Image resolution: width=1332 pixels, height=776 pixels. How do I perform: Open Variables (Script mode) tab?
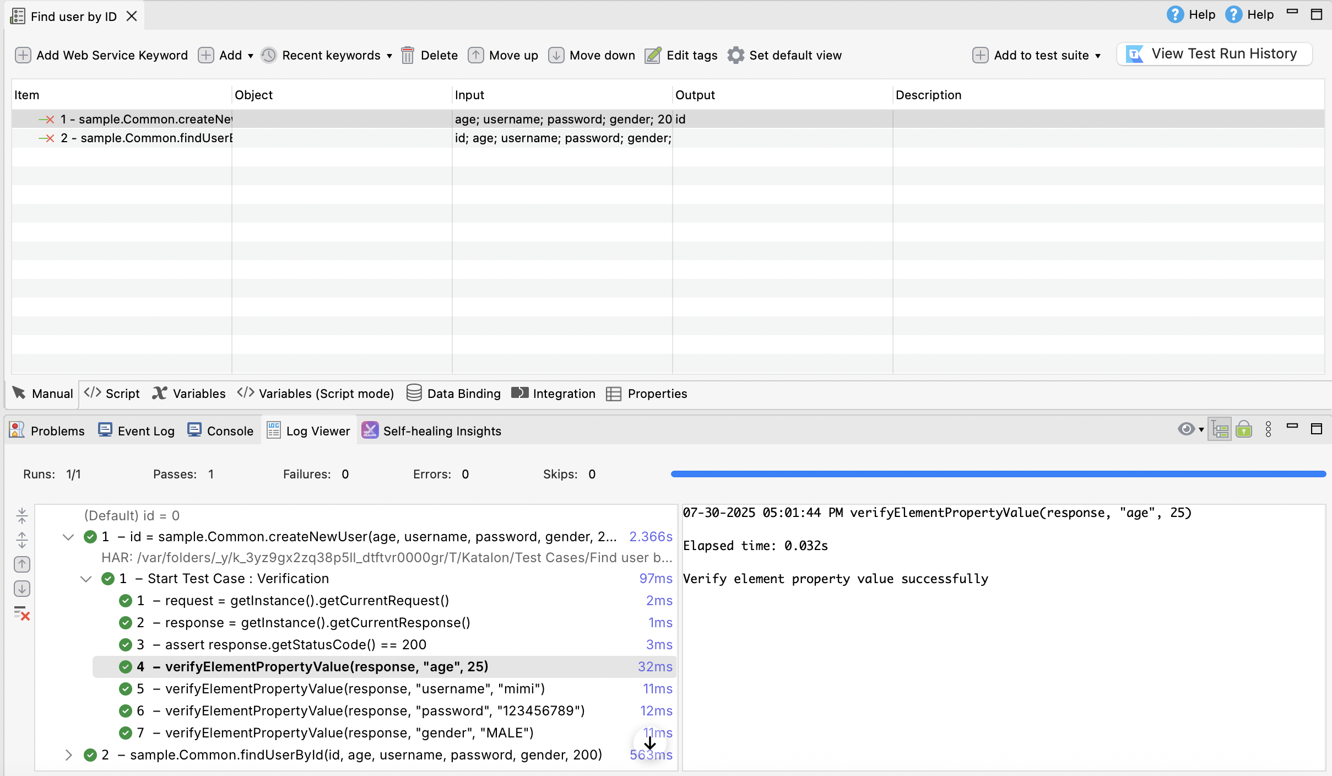[316, 394]
